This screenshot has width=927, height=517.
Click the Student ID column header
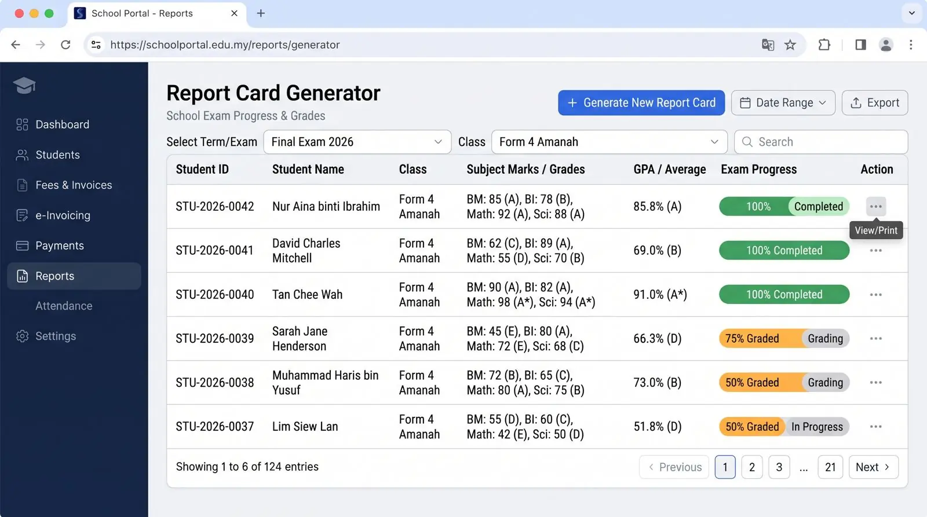pos(202,170)
